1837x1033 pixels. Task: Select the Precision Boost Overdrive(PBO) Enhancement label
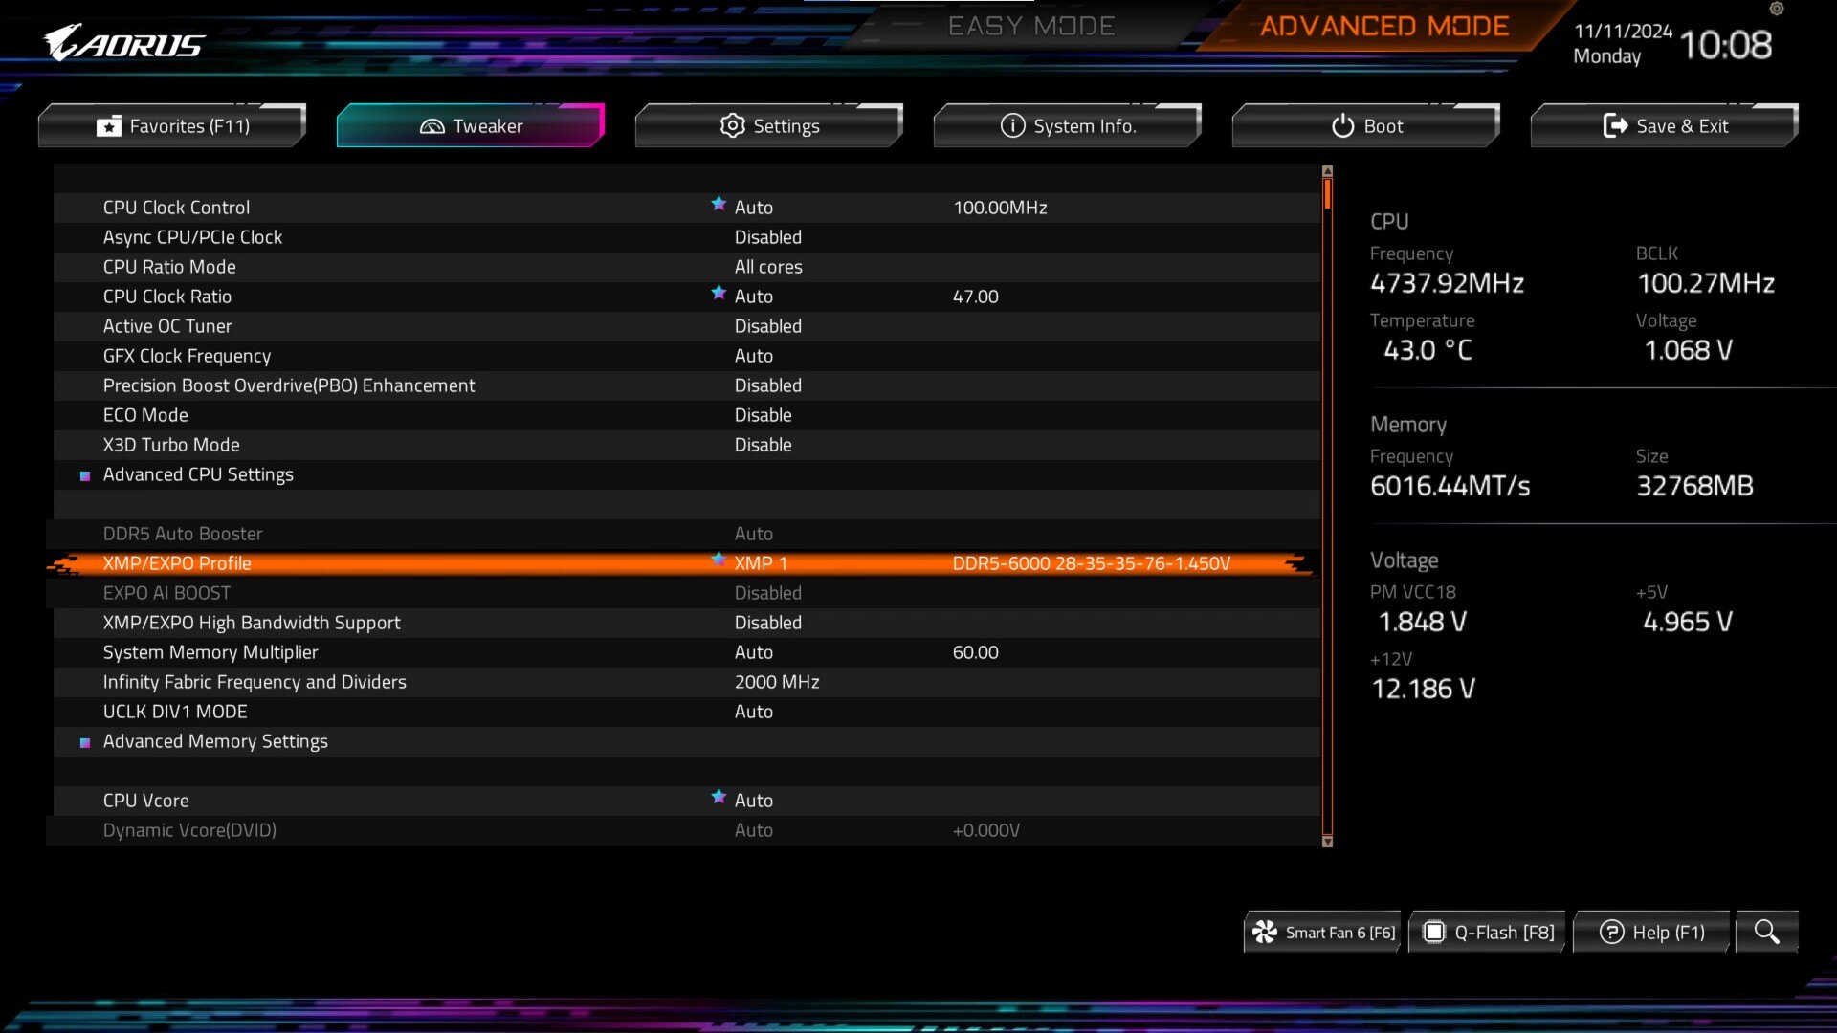pyautogui.click(x=289, y=385)
